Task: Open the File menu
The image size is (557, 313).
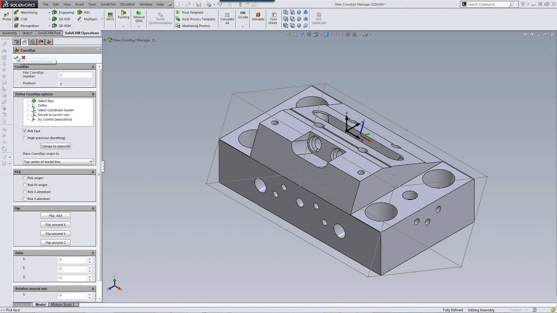Action: pyautogui.click(x=46, y=4)
